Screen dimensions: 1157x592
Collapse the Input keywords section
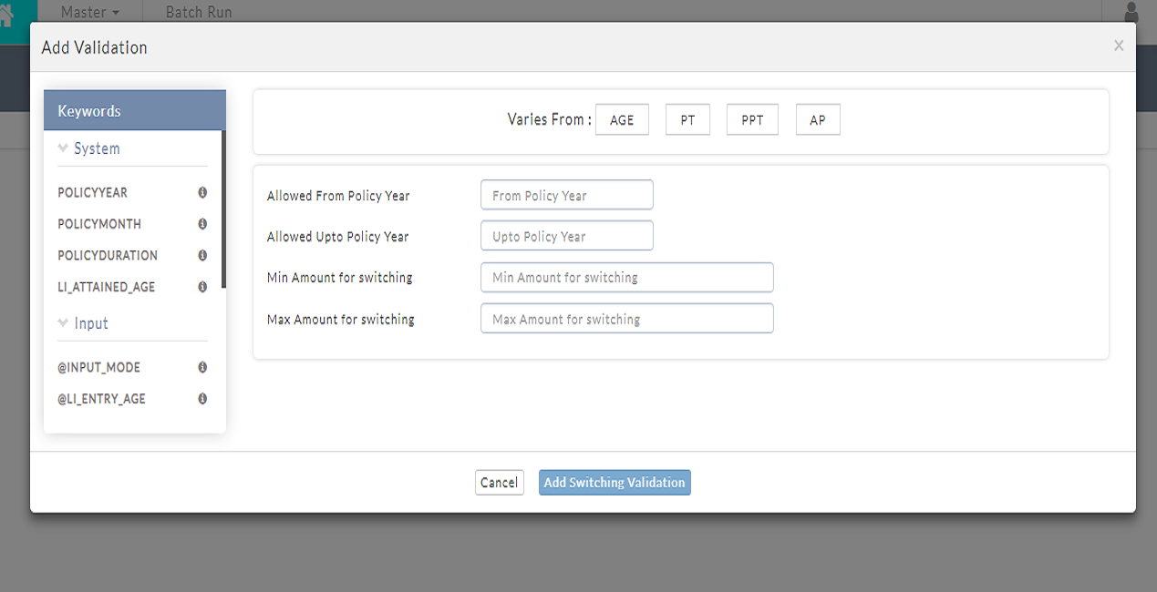pos(83,323)
